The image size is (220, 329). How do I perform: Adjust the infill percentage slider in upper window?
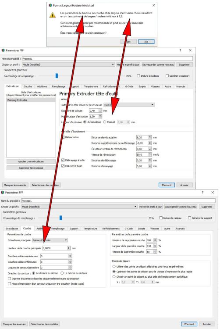coord(57,76)
